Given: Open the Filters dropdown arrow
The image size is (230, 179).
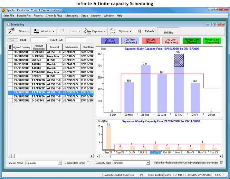Looking at the screenshot, I should point(29,31).
